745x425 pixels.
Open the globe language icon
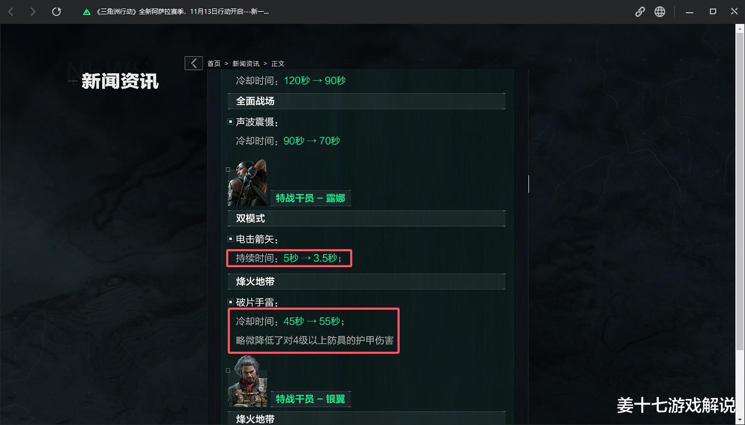click(x=660, y=12)
